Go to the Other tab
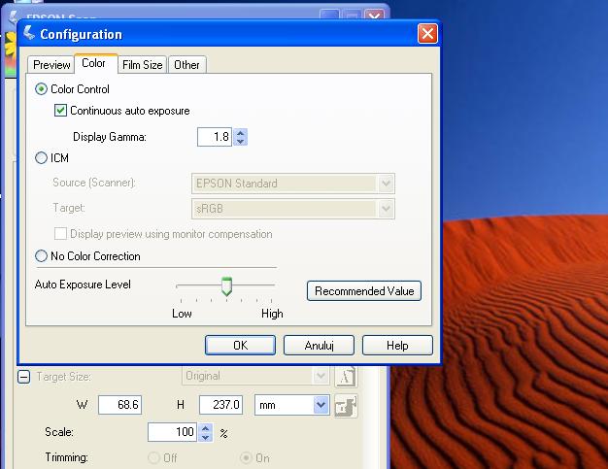This screenshot has width=608, height=469. click(x=186, y=65)
